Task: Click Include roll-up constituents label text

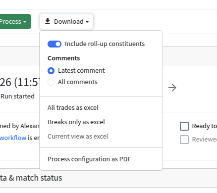Action: tap(105, 44)
